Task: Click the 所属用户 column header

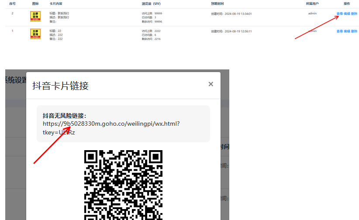Action: click(312, 3)
